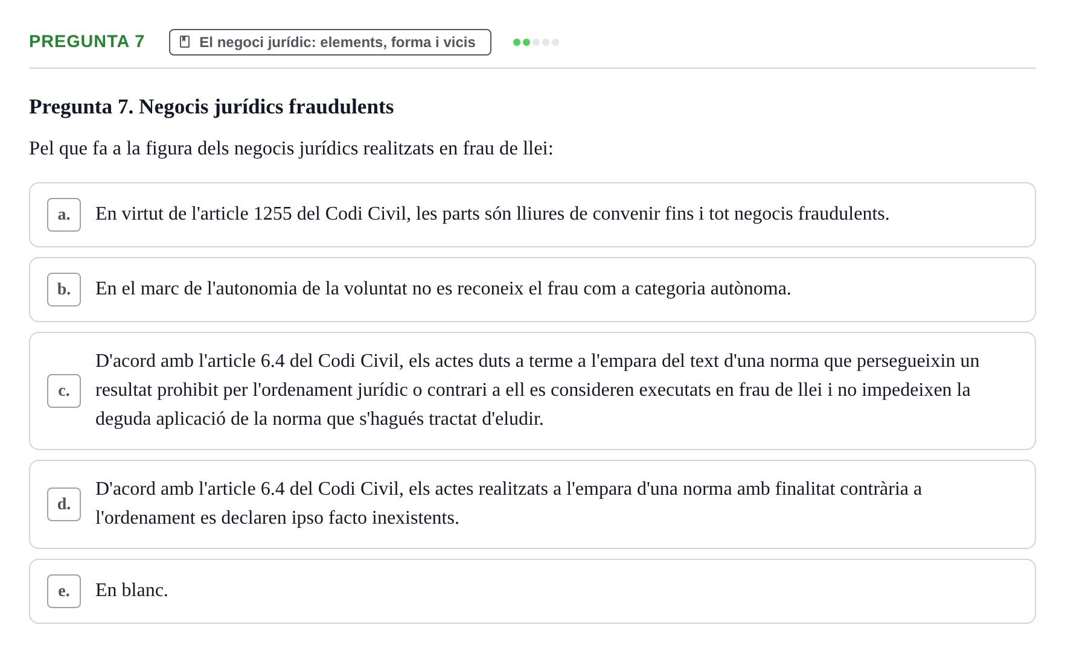The image size is (1065, 654).
Task: Choose answer c citing article 6.4 frau de llei
Action: [x=532, y=391]
